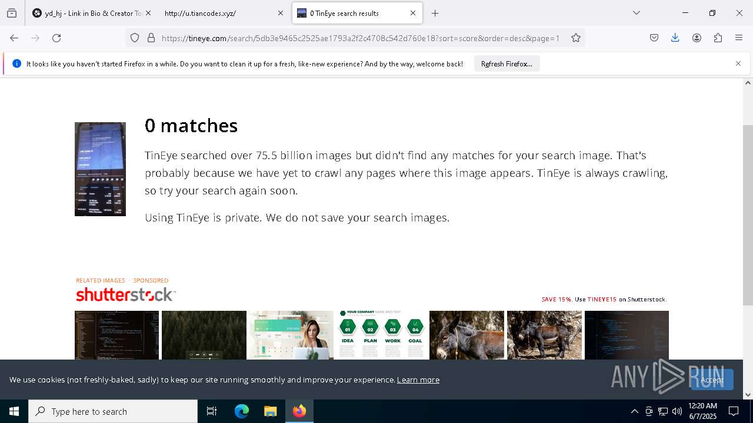This screenshot has height=423, width=753.
Task: Show site security padlock info
Action: (x=151, y=38)
